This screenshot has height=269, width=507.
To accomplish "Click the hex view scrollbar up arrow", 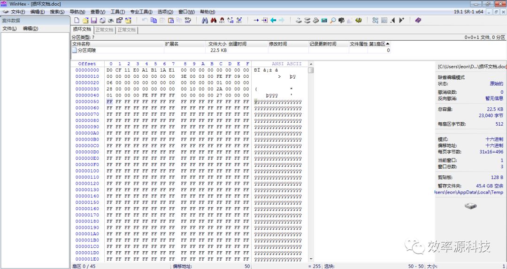I will click(x=311, y=64).
